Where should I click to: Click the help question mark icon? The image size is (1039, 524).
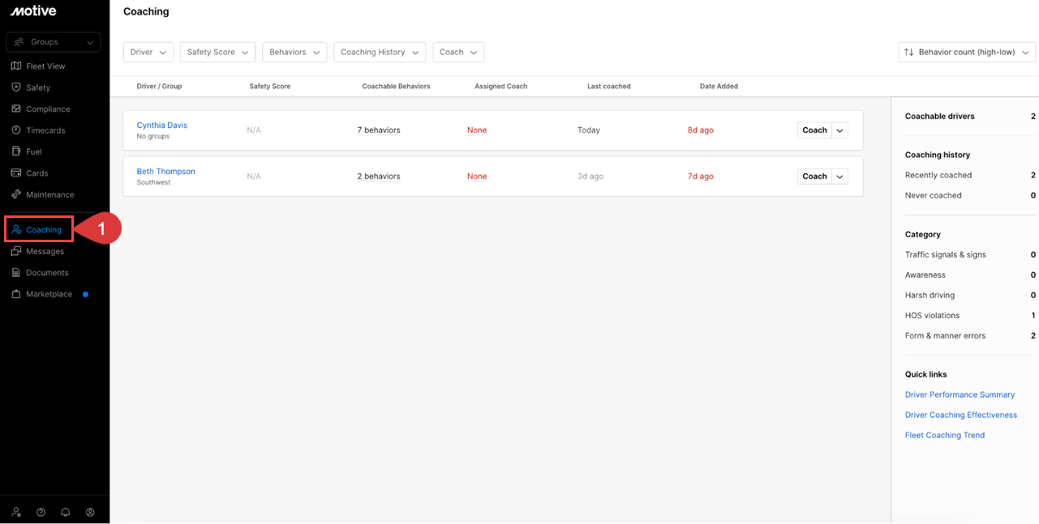41,513
